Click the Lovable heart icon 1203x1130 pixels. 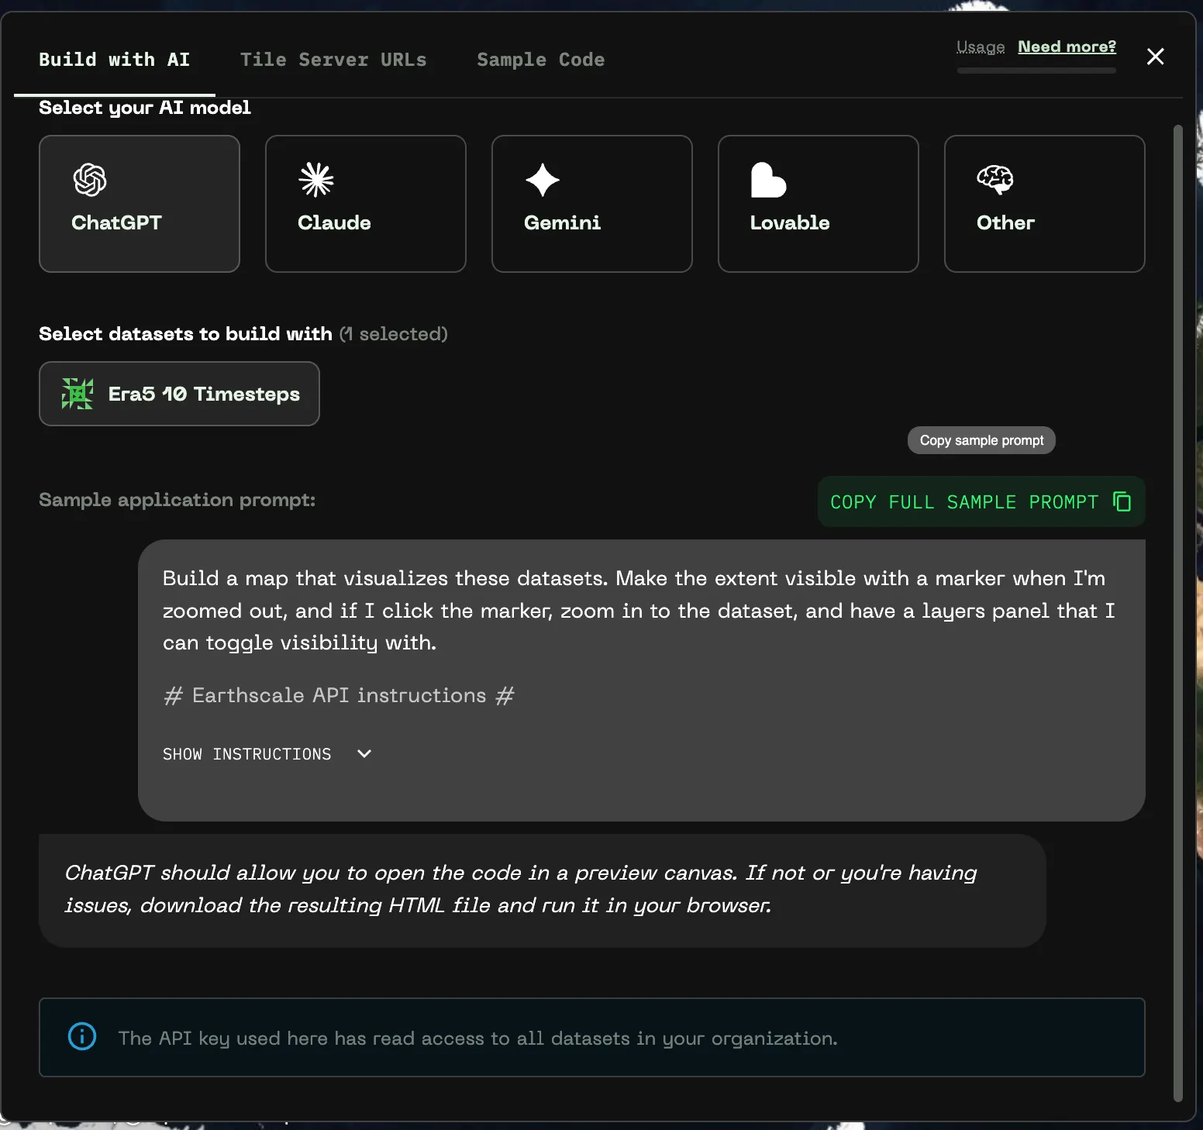point(768,180)
